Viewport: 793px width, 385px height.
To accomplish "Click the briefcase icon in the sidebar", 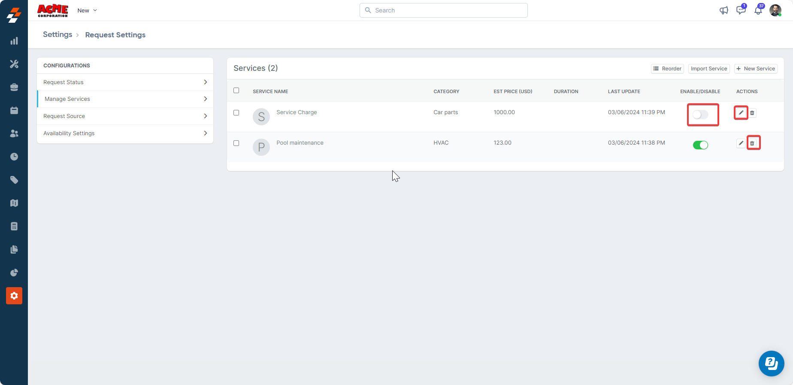I will pyautogui.click(x=14, y=87).
